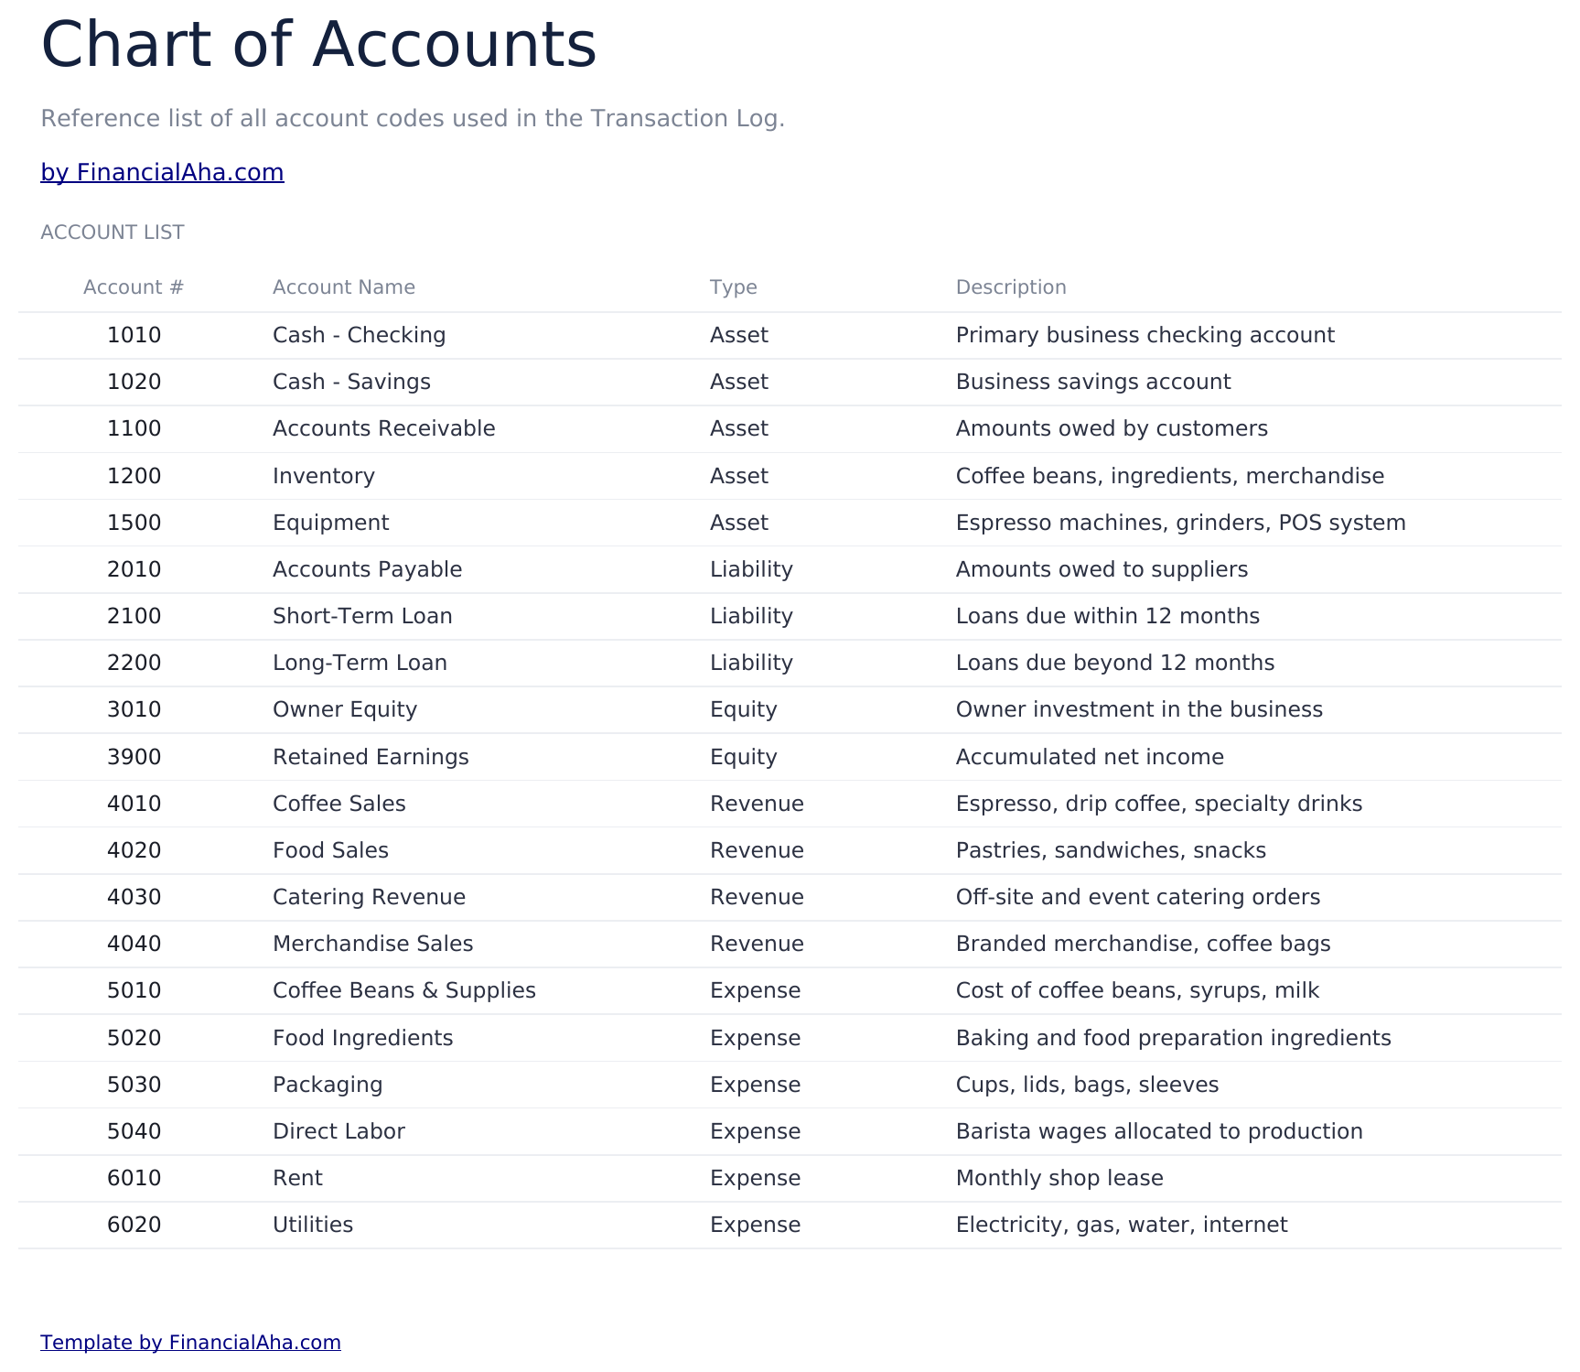The height and width of the screenshot is (1372, 1580).
Task: Select 'Direct Labor' account name
Action: 339,1131
